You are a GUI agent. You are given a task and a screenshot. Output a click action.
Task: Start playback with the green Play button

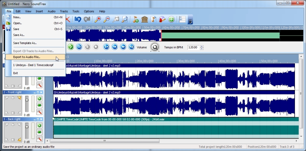pyautogui.click(x=71, y=47)
